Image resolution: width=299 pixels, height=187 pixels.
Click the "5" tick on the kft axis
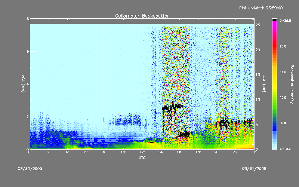coord(257,125)
